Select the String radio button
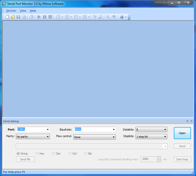The image size is (196, 176). tap(18, 154)
